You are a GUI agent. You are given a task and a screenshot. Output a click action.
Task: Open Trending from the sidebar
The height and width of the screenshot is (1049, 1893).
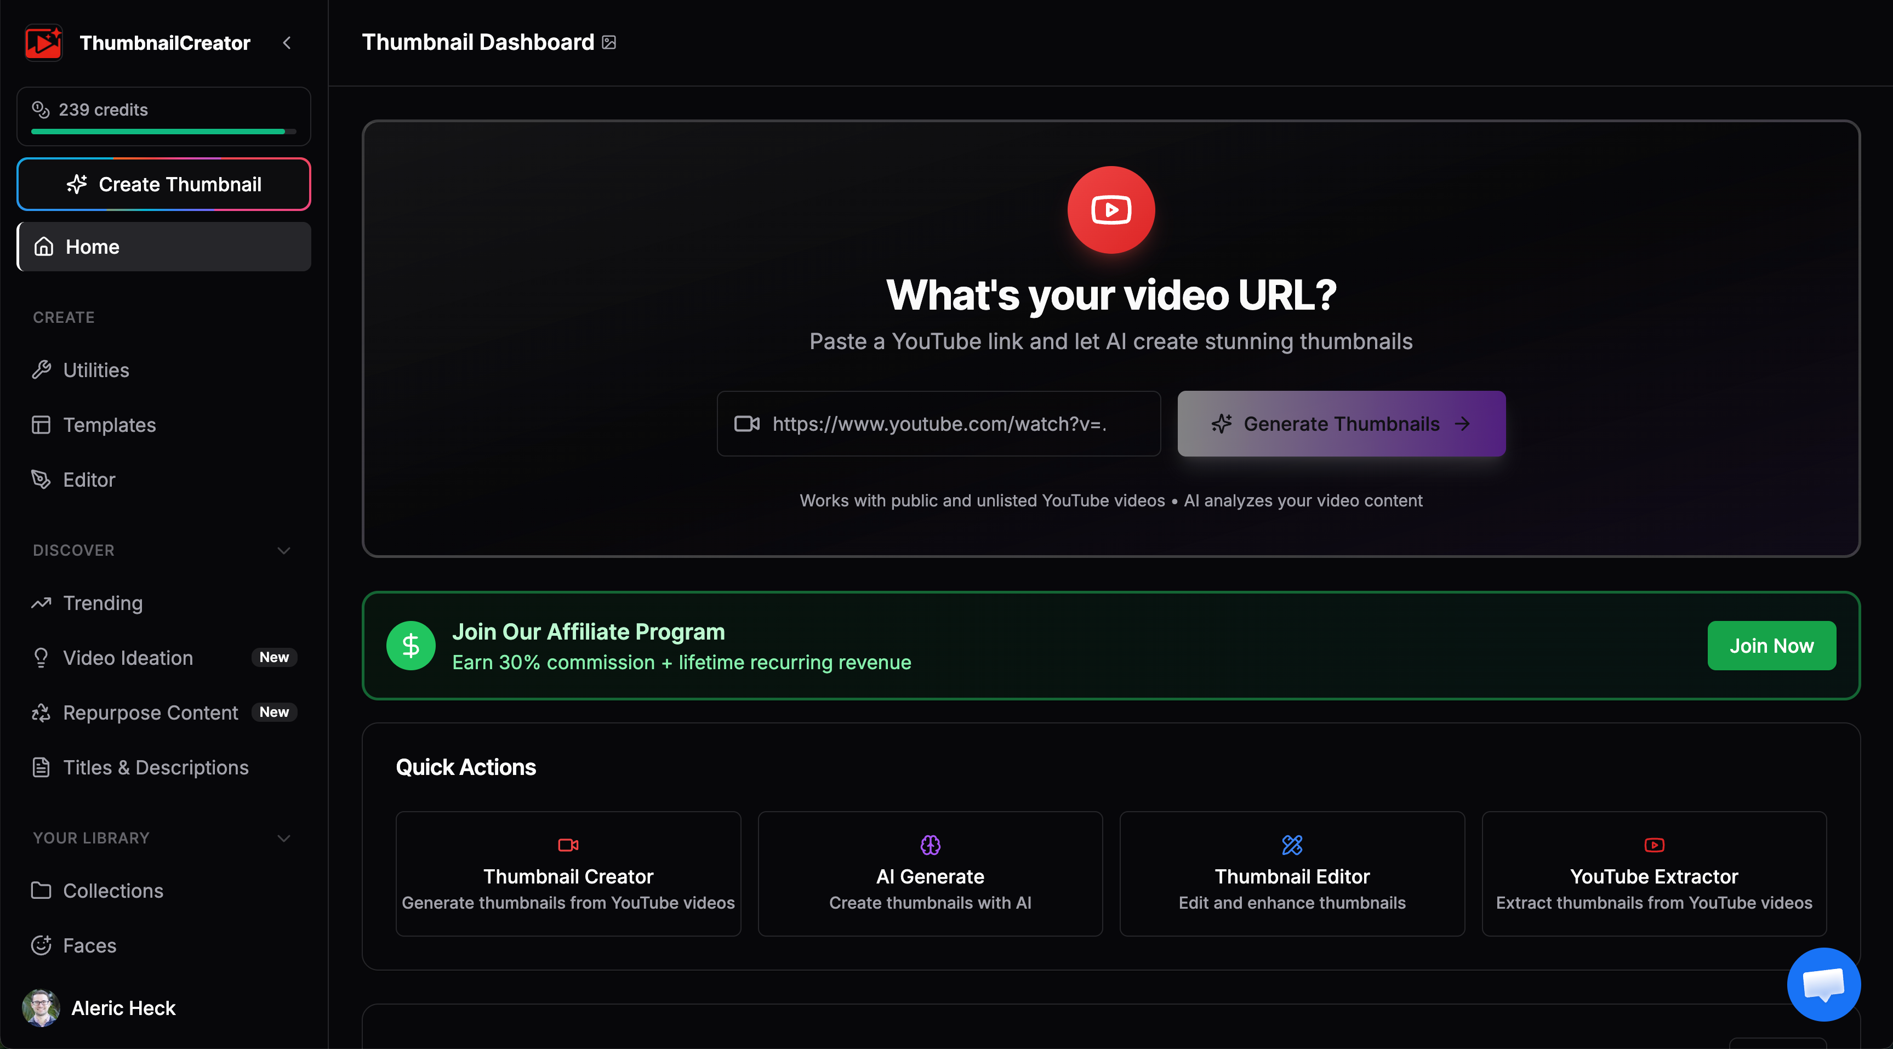click(x=164, y=603)
